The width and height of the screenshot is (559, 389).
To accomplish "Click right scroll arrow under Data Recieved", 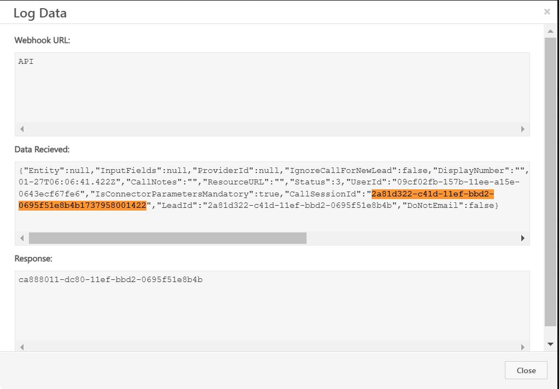I will [x=522, y=238].
